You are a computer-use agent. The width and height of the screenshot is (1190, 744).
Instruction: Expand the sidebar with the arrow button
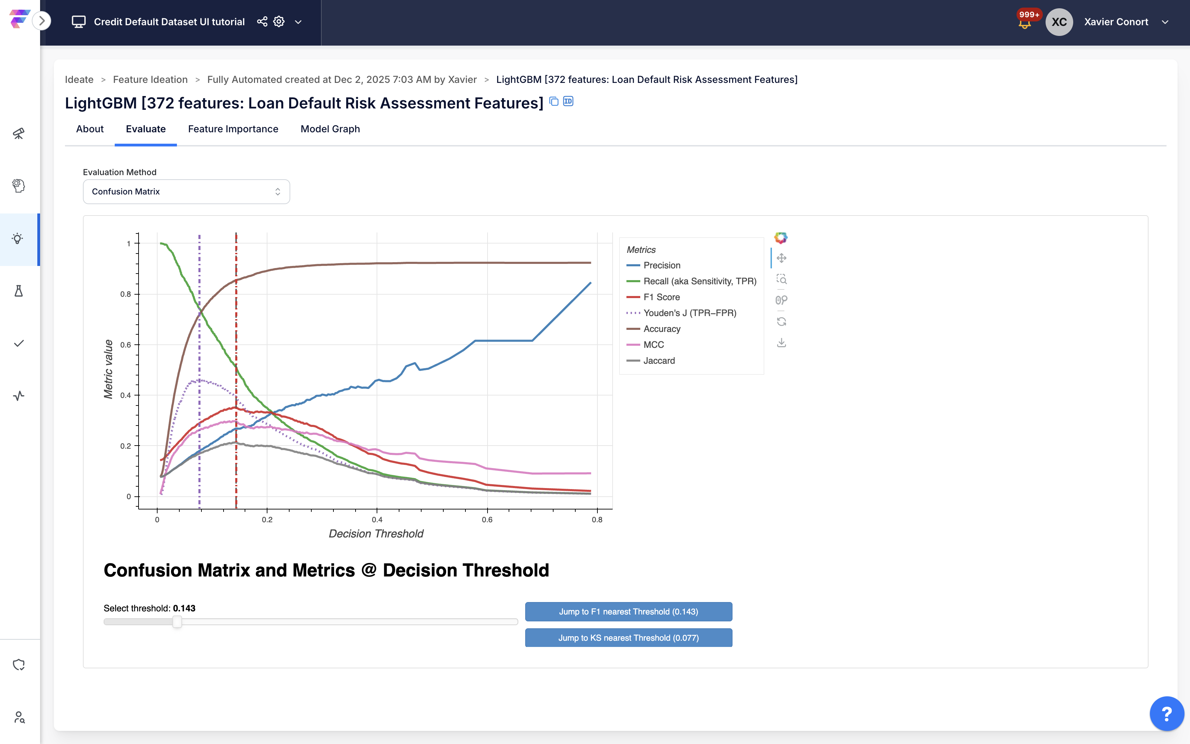tap(42, 21)
